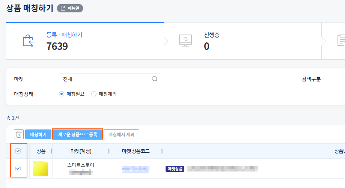Click the blurred market product code link
Image resolution: width=345 pixels, height=188 pixels.
click(136, 169)
